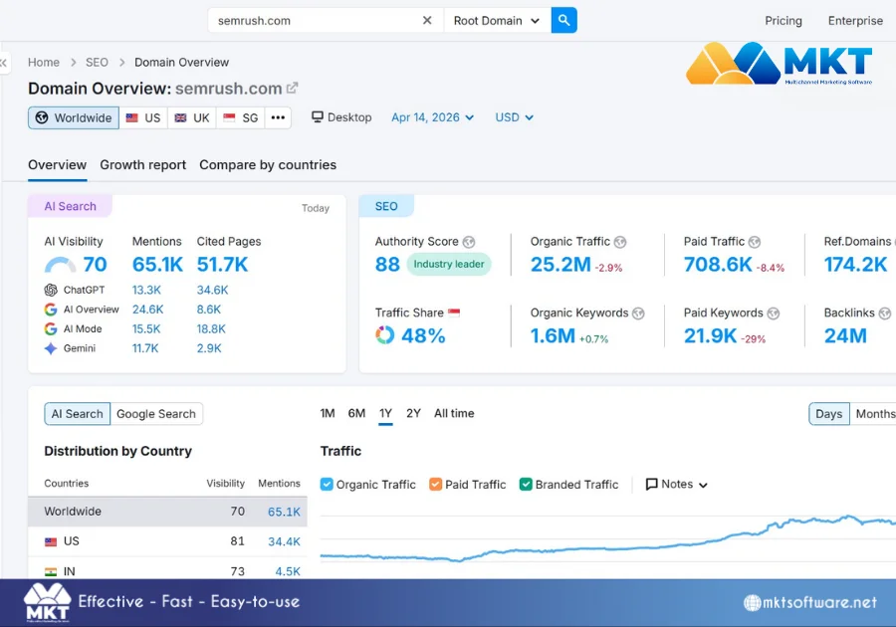Click the AI Mode Google icon
This screenshot has width=896, height=627.
51,328
